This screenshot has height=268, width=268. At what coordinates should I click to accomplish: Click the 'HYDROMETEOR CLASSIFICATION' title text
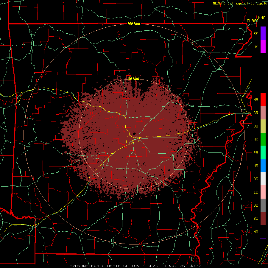tap(105, 266)
